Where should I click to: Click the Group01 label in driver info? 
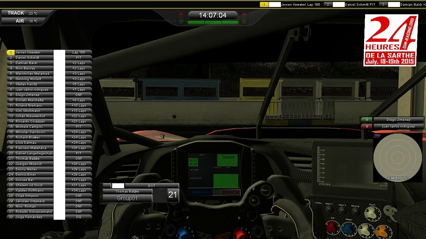(127, 198)
